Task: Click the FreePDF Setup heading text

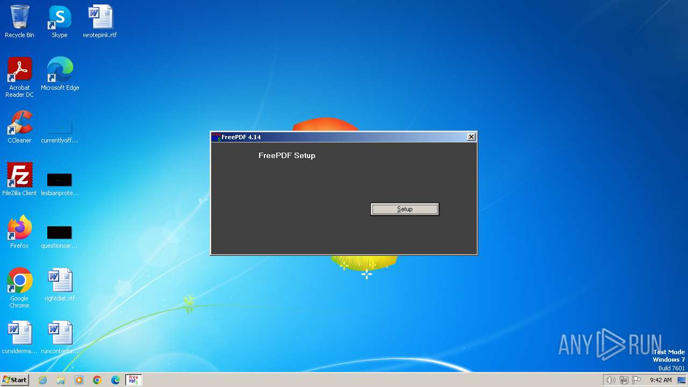Action: [x=287, y=155]
